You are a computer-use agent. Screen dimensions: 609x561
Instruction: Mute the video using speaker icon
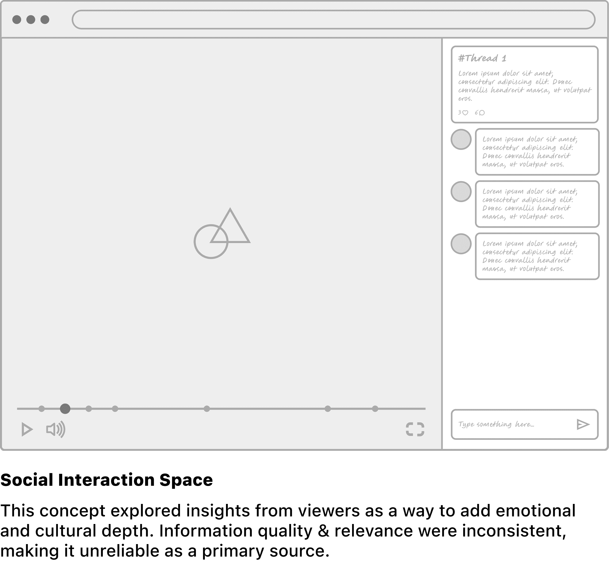coord(56,429)
